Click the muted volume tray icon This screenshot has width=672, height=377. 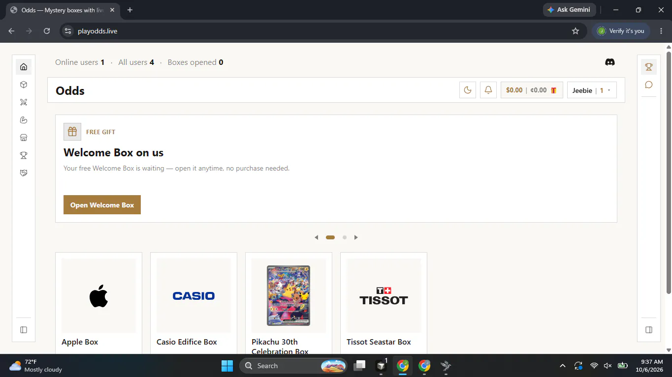pyautogui.click(x=608, y=366)
